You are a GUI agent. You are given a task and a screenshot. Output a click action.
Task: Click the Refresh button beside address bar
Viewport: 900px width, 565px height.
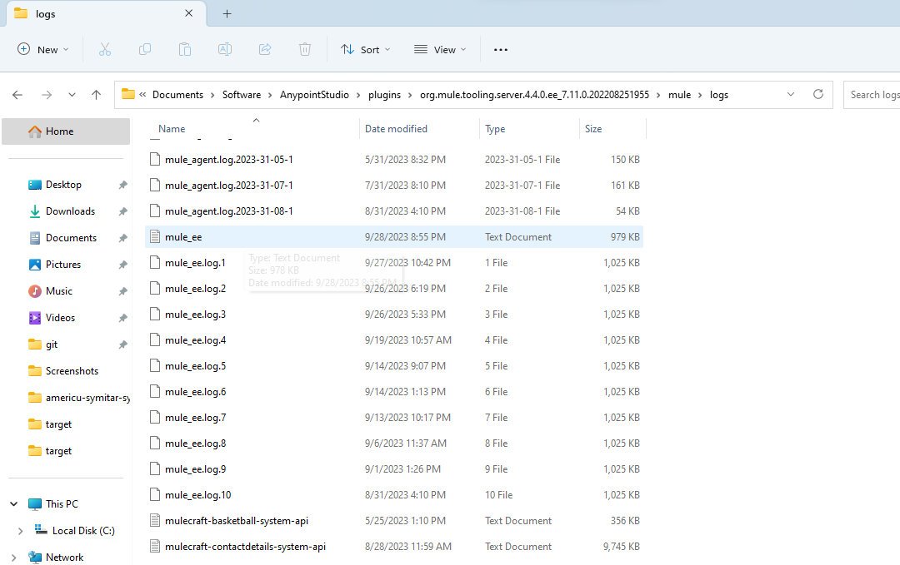(x=817, y=95)
